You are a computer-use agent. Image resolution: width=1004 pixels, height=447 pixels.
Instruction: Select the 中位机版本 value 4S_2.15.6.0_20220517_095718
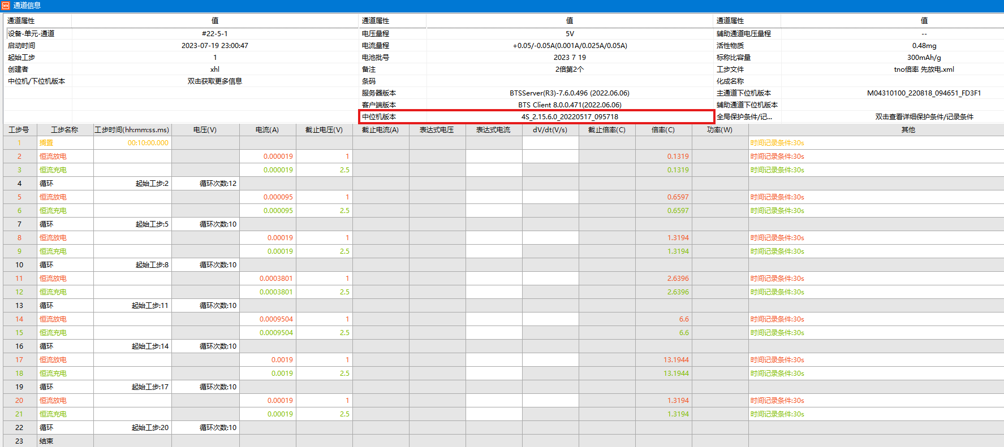click(570, 117)
